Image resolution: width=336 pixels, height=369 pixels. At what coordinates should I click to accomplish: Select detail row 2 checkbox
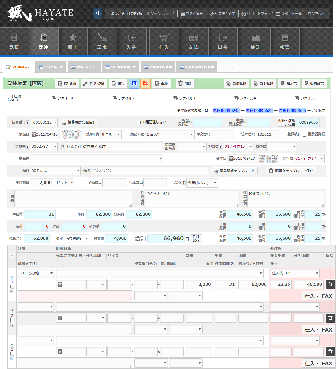click(12, 320)
